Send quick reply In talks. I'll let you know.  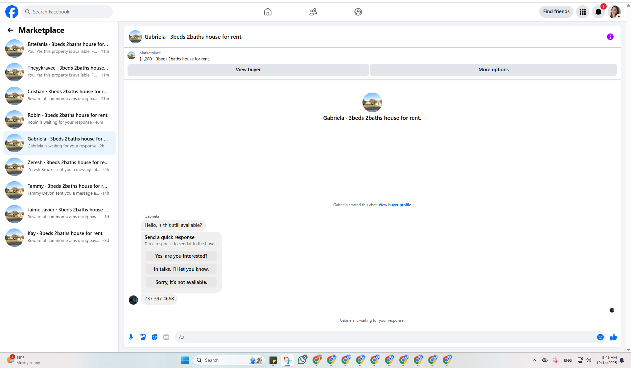(181, 269)
